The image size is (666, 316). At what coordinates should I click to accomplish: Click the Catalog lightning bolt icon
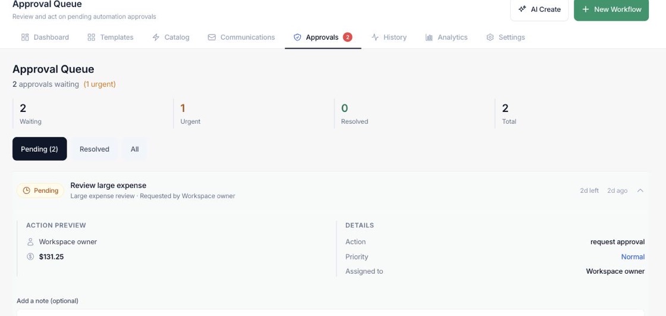156,37
